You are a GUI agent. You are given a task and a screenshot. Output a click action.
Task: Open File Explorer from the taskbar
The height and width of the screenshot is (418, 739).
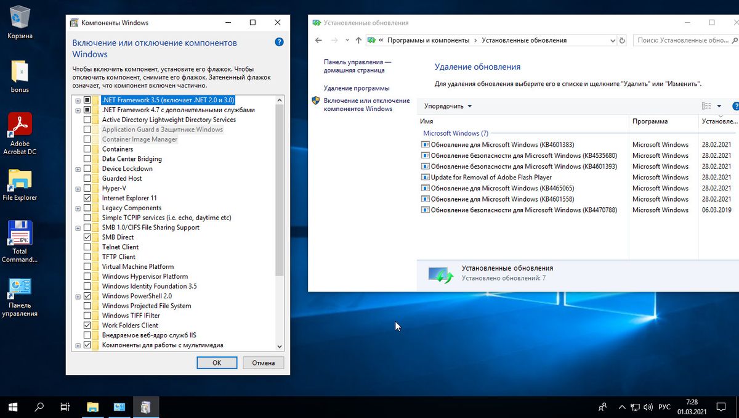pyautogui.click(x=92, y=407)
